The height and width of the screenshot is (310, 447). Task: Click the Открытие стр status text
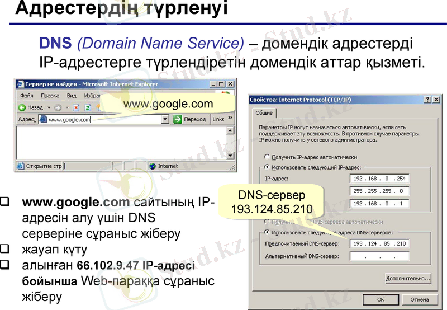44,166
